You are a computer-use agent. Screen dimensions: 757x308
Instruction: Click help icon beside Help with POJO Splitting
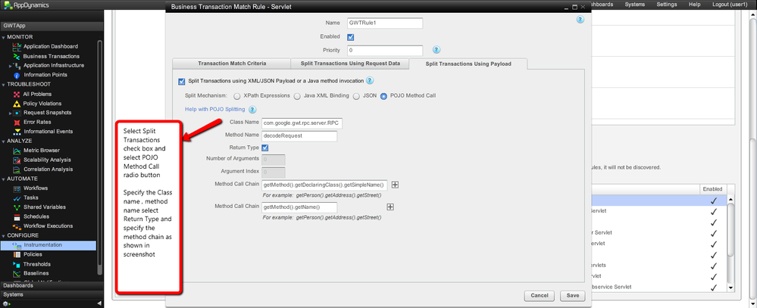pyautogui.click(x=252, y=110)
